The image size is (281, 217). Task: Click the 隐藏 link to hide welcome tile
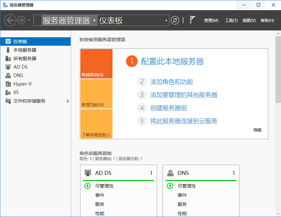(x=257, y=130)
